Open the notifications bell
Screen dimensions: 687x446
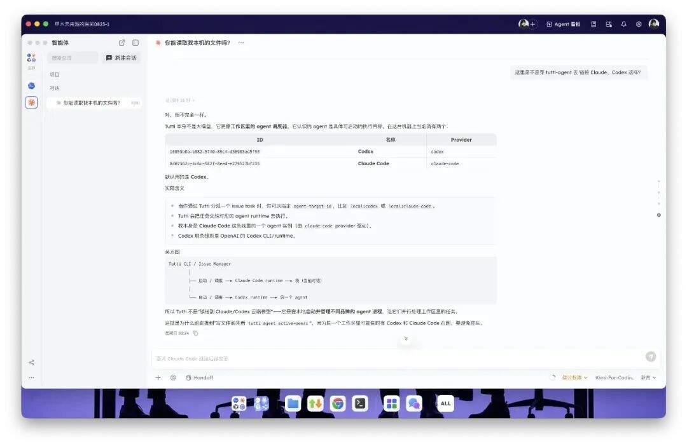point(623,25)
